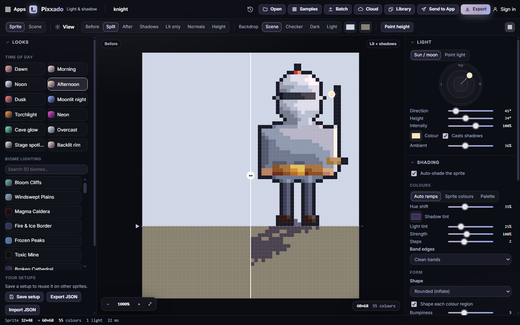Open the grid panel toggle icon
This screenshot has width=520, height=325.
510,27
